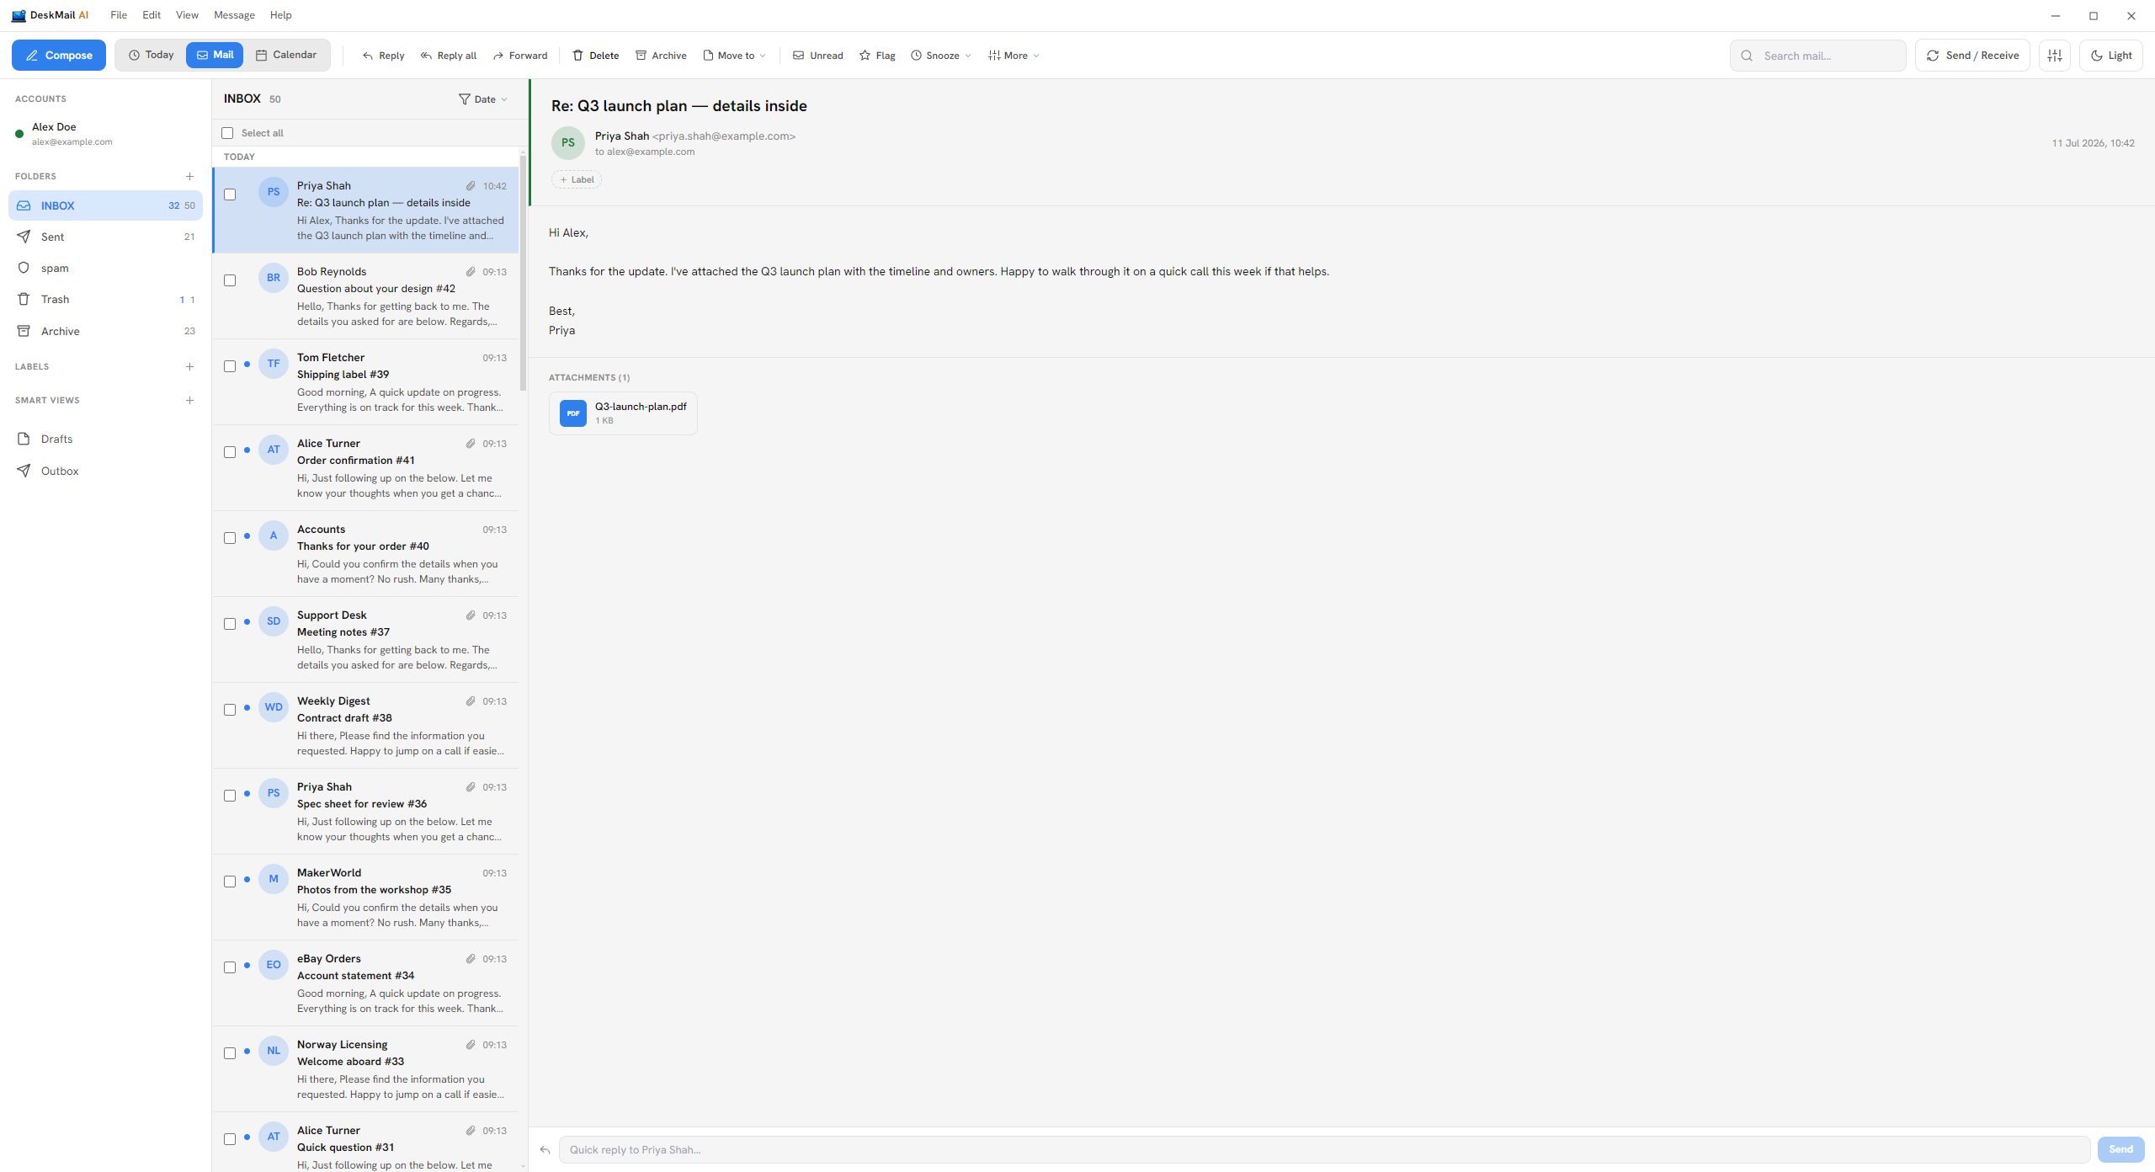Tick checkbox for Accounts email
The height and width of the screenshot is (1172, 2155).
pyautogui.click(x=230, y=538)
